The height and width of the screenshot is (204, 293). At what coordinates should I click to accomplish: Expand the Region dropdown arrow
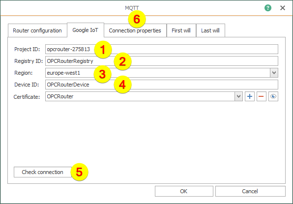[274, 73]
